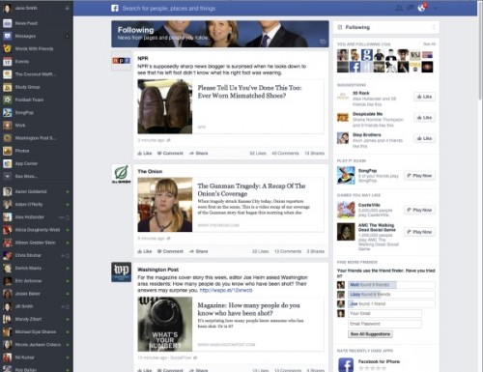
Task: Open The Gunman Tragedy article headline
Action: pyautogui.click(x=251, y=189)
